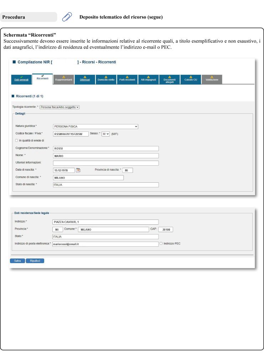Image resolution: width=264 pixels, height=364 pixels.
Task: Tick the Indirizzo PEC checkbox
Action: click(161, 243)
